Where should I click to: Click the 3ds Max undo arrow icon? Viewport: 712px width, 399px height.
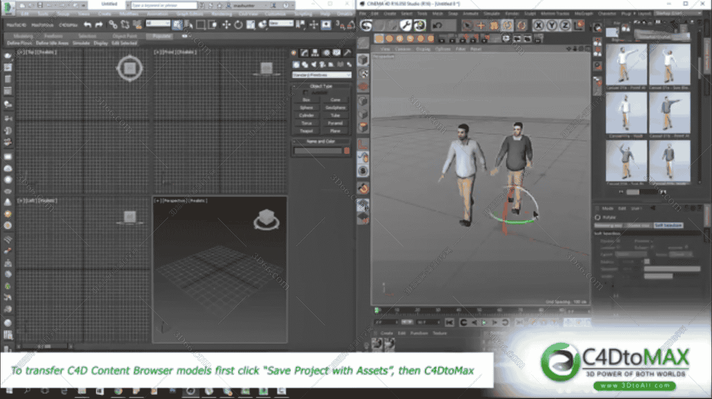88,24
